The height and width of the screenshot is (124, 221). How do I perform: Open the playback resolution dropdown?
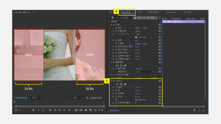click(78, 98)
